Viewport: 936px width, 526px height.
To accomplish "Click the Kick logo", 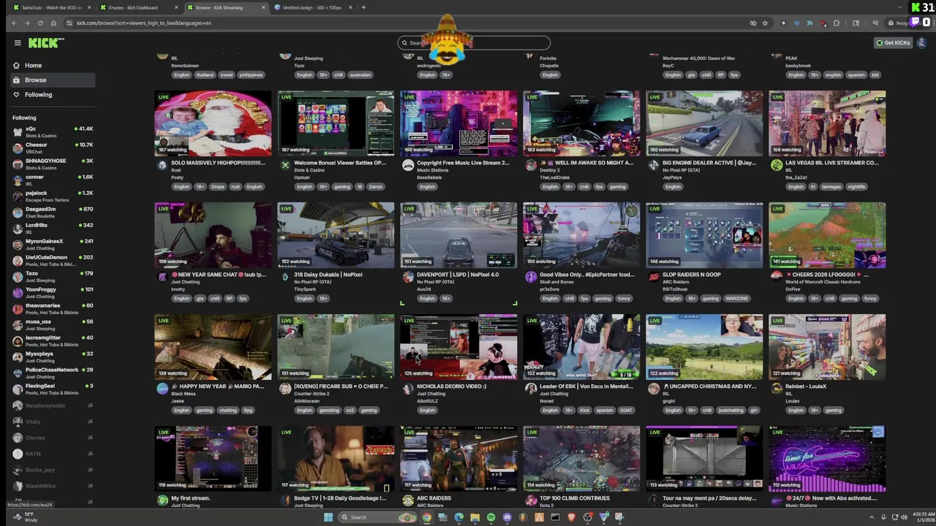I will 46,42.
